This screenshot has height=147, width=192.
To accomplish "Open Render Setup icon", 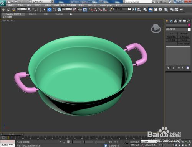I will pyautogui.click(x=172, y=10).
